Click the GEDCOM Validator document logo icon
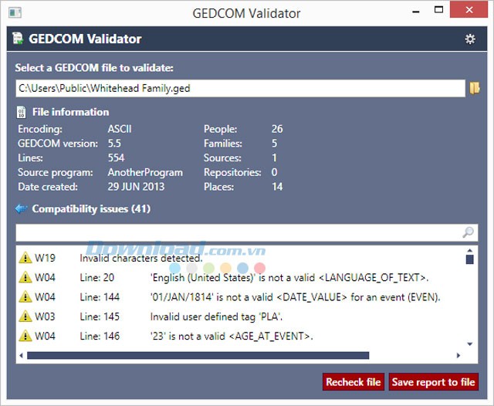The width and height of the screenshot is (494, 406). coord(18,39)
